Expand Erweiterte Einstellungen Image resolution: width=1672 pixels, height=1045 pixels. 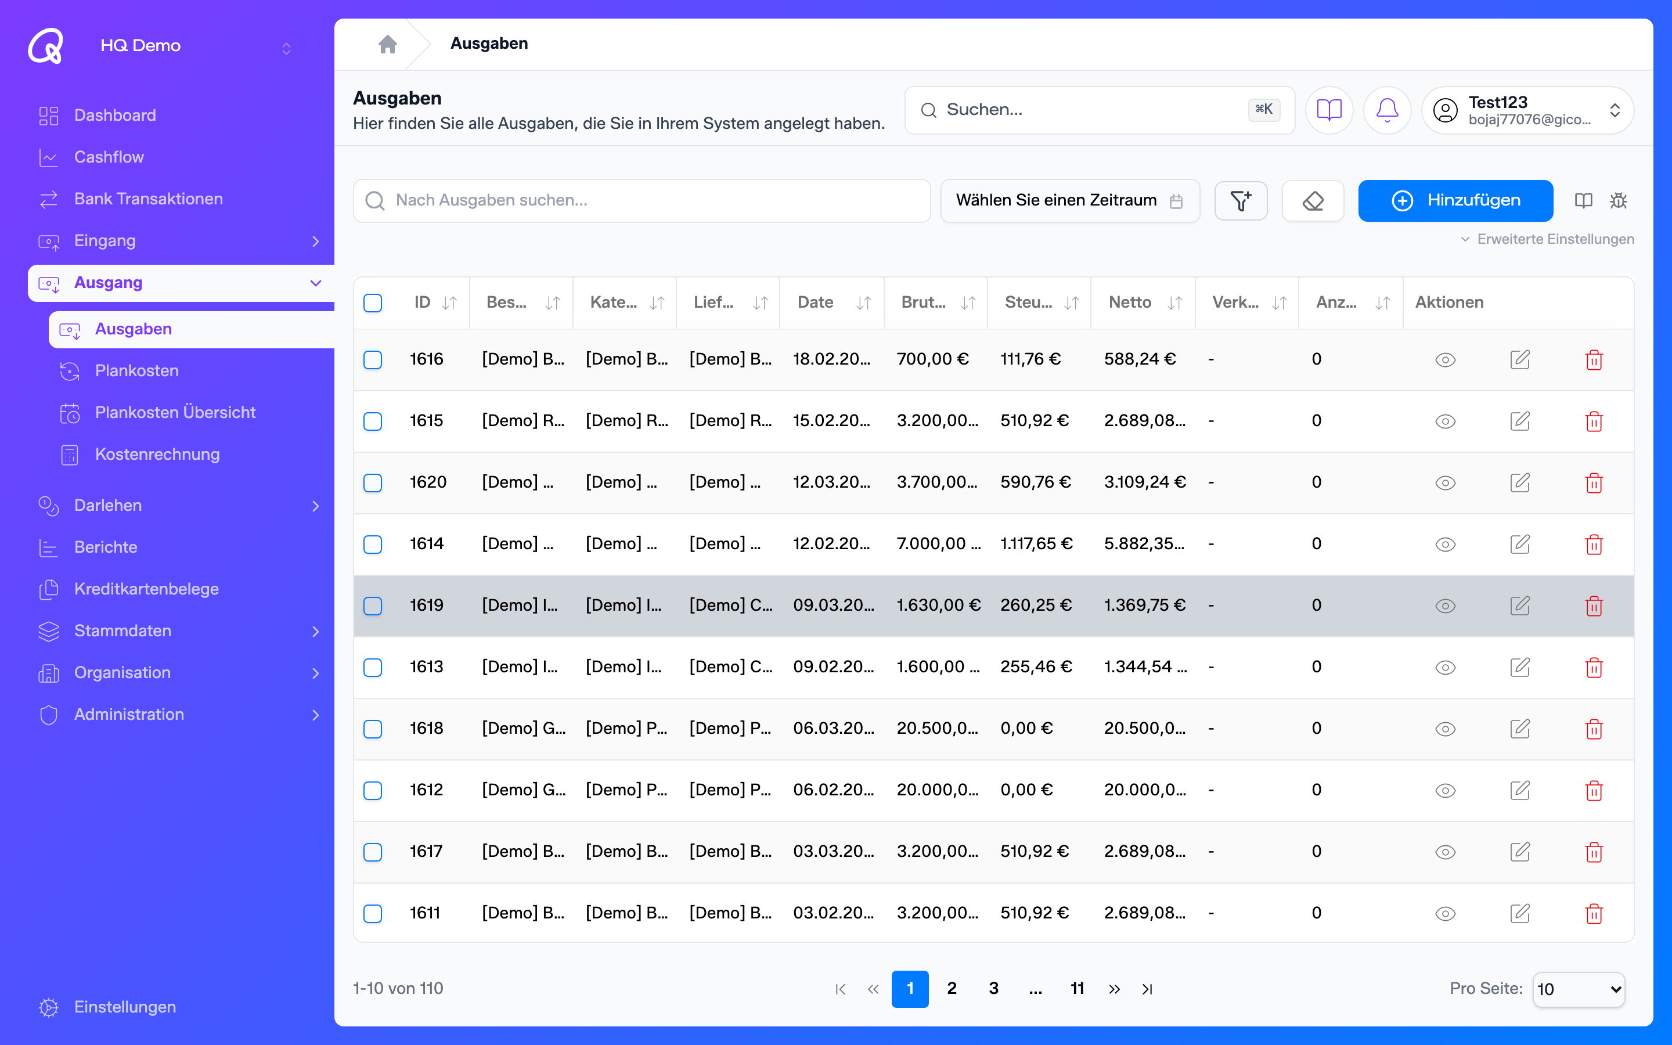(x=1547, y=239)
